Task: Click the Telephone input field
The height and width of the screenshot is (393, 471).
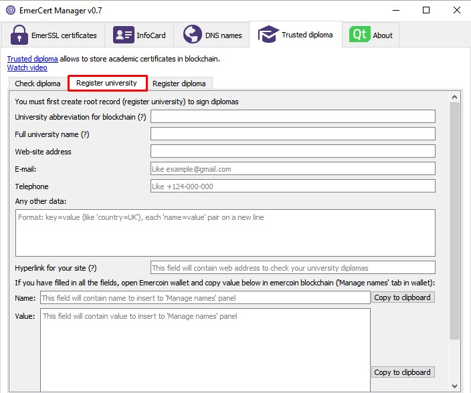Action: pyautogui.click(x=293, y=186)
